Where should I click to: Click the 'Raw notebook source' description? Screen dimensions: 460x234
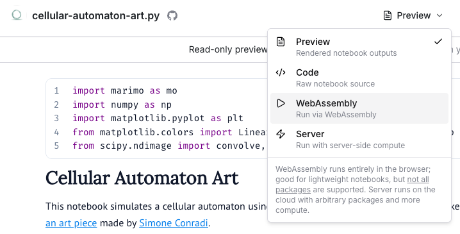point(335,84)
